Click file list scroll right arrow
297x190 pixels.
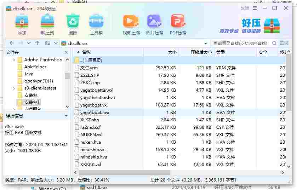coord(283,172)
